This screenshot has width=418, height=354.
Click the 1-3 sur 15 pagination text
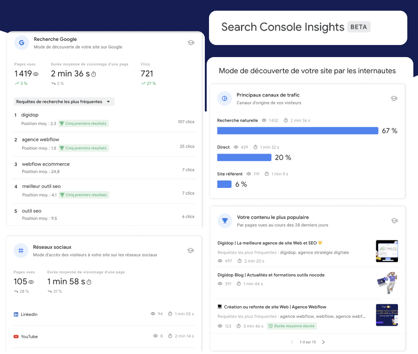(x=307, y=342)
